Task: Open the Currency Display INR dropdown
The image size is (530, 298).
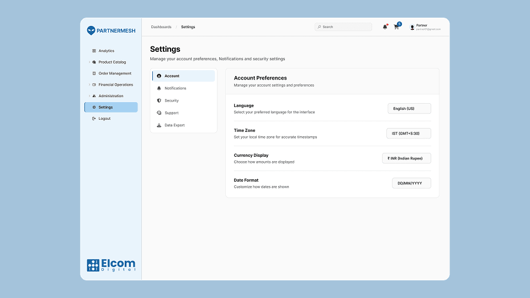Action: (x=406, y=158)
